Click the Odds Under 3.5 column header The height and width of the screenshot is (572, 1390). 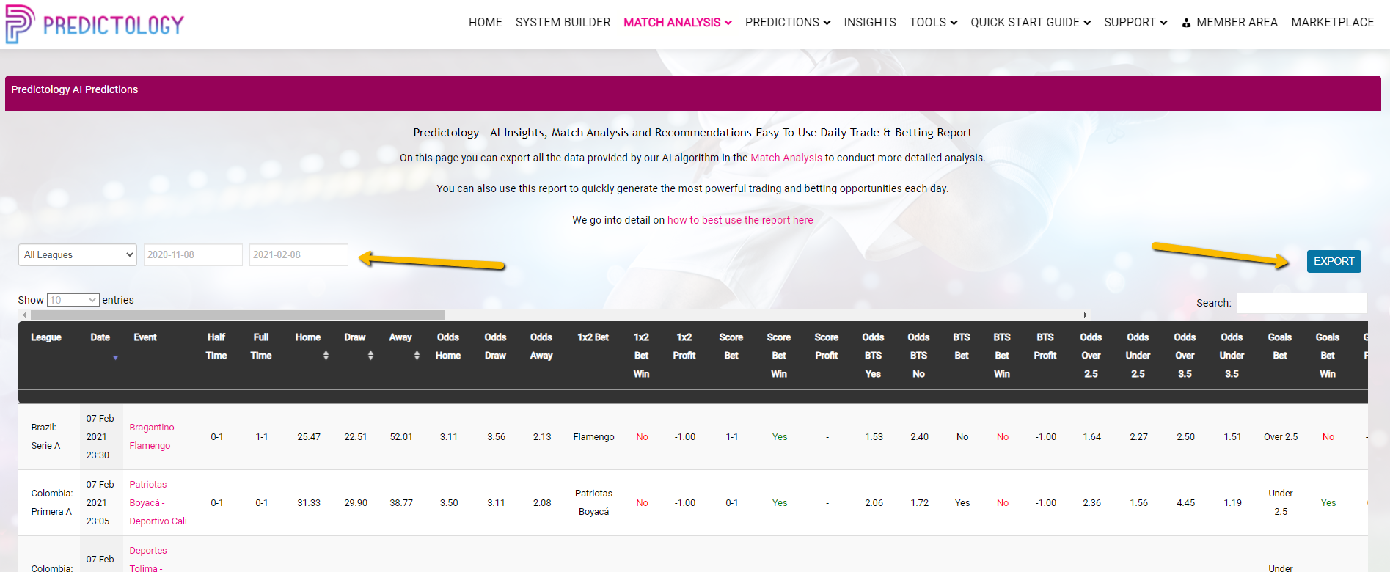[1232, 356]
